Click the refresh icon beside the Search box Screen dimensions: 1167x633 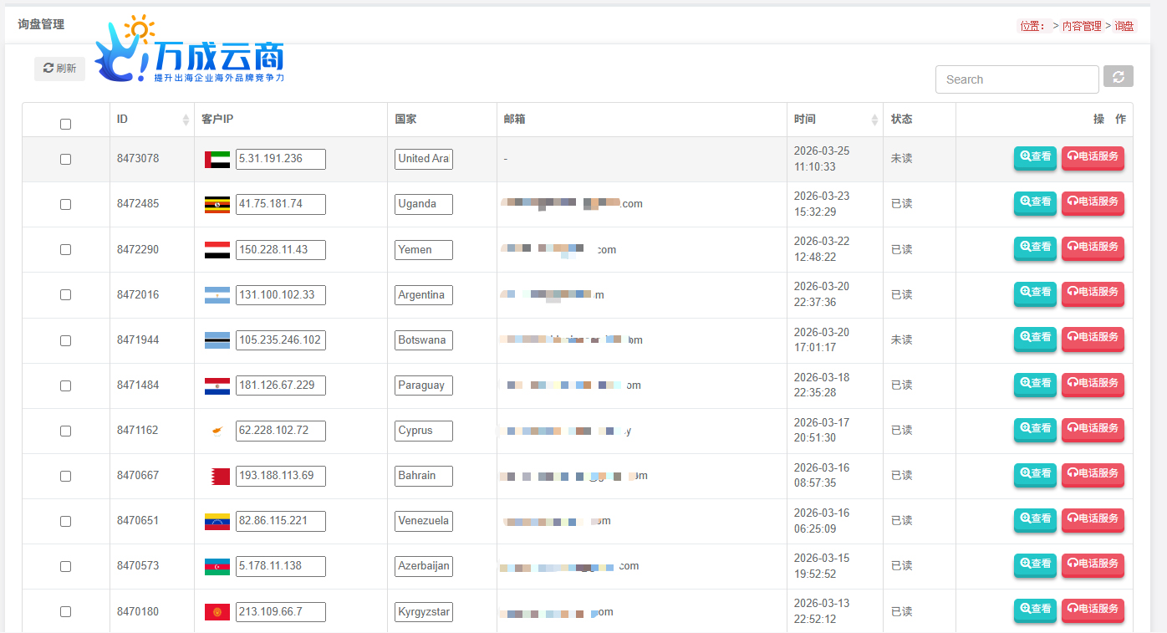coord(1118,77)
